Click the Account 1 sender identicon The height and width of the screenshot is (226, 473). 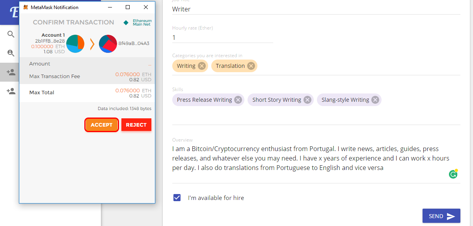click(75, 44)
